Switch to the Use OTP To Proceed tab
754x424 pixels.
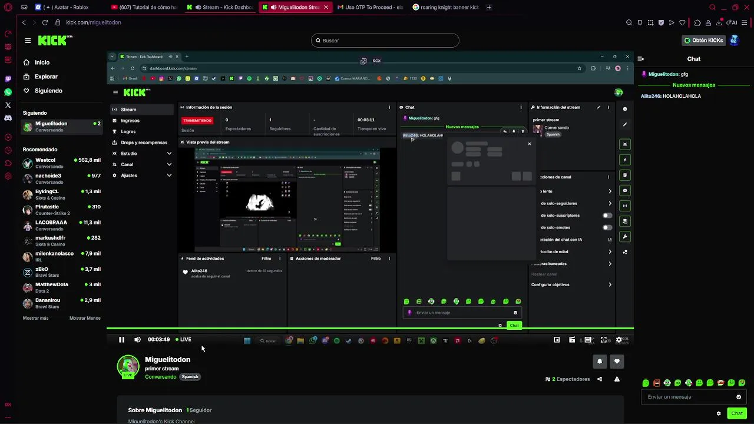pyautogui.click(x=371, y=8)
